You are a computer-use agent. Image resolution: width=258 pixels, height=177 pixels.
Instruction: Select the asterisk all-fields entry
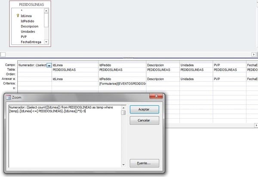tap(21, 10)
